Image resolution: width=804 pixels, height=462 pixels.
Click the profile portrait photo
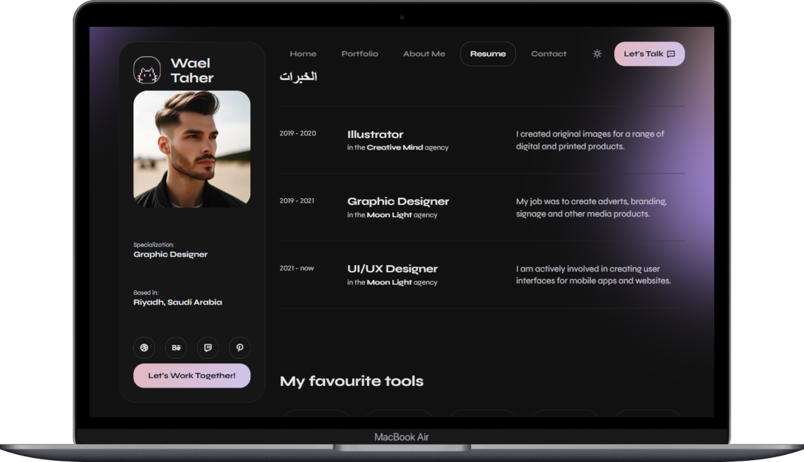[192, 149]
